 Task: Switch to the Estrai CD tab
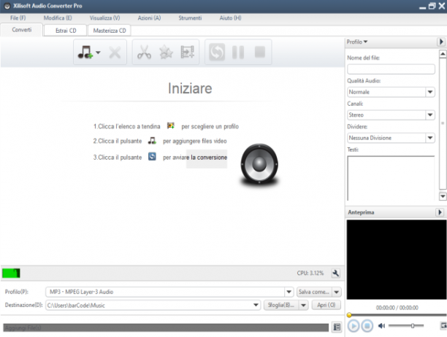point(65,31)
